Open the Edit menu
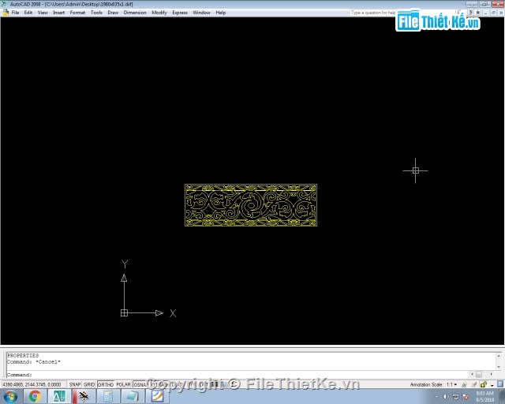Screen dimensions: 505x404 click(x=28, y=13)
